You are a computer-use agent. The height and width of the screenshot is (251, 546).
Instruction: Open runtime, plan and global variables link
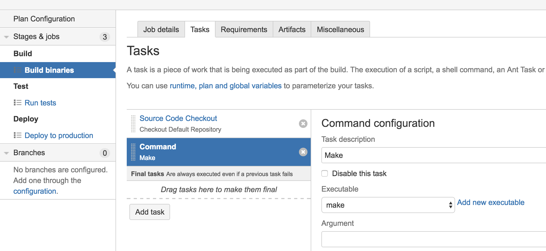[x=225, y=86]
